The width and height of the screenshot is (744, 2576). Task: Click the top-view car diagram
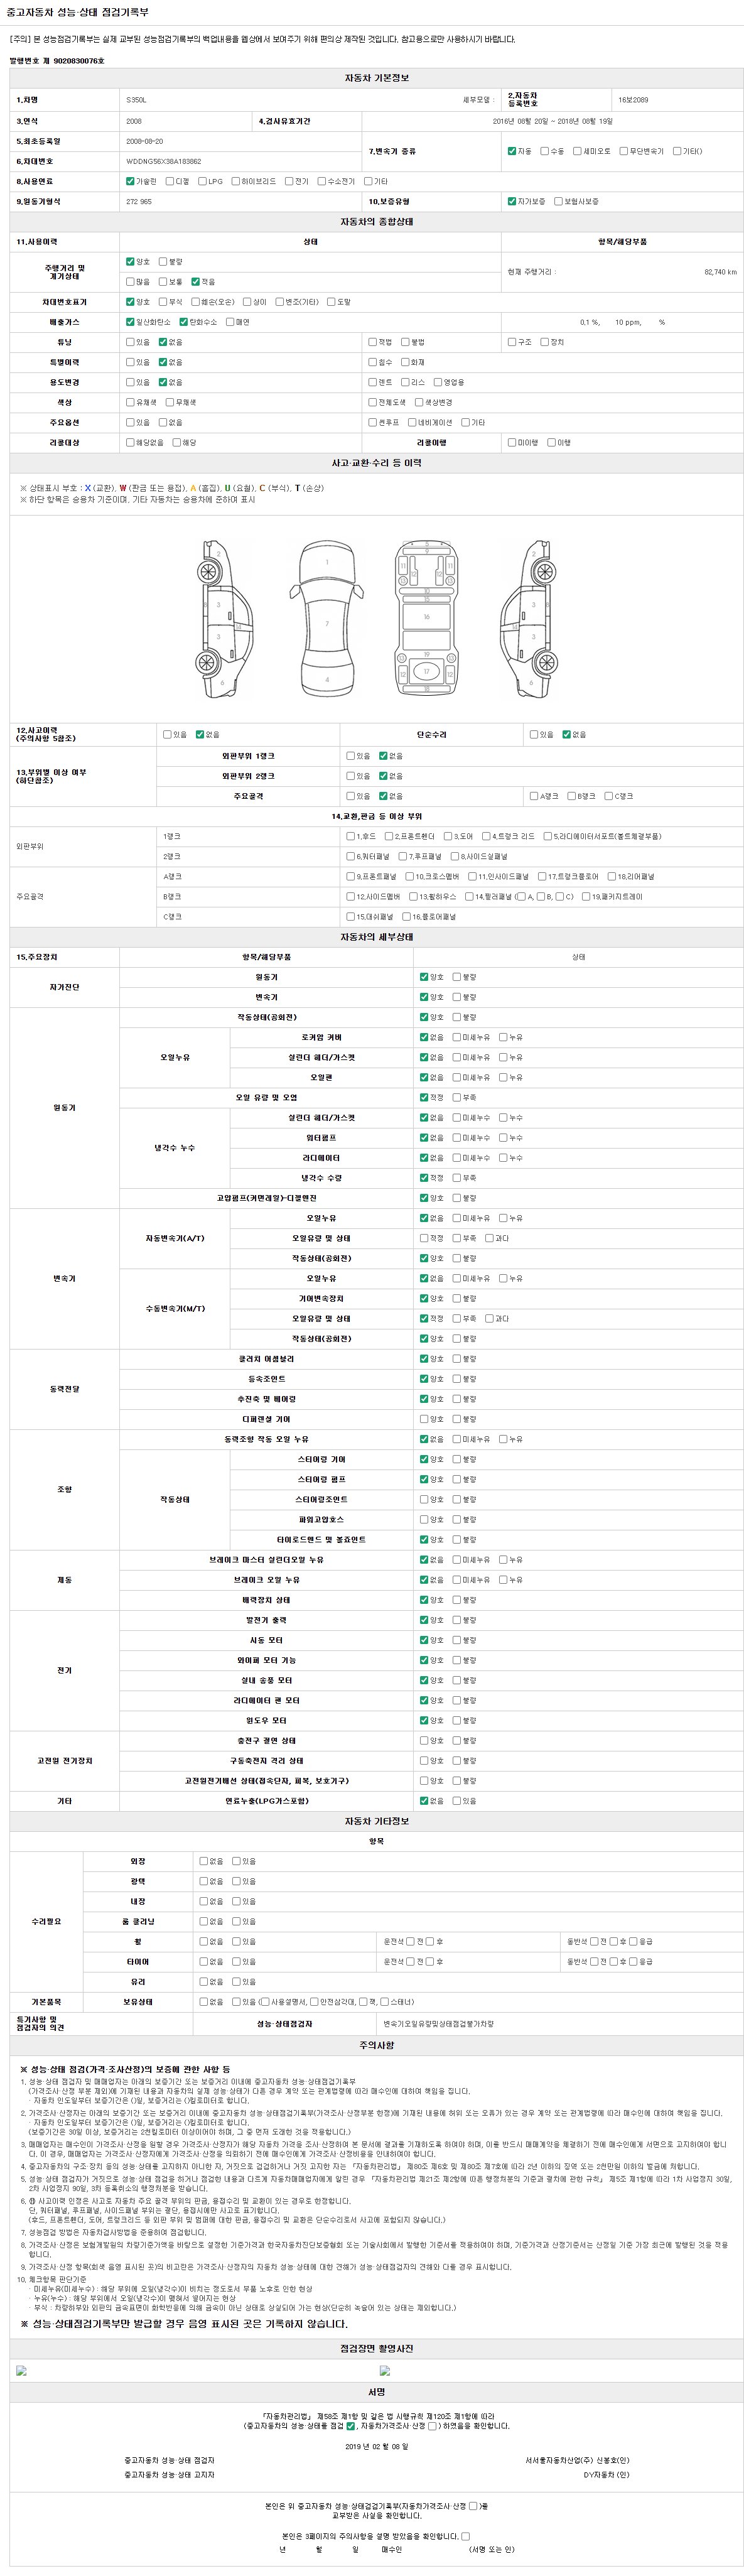tap(327, 619)
